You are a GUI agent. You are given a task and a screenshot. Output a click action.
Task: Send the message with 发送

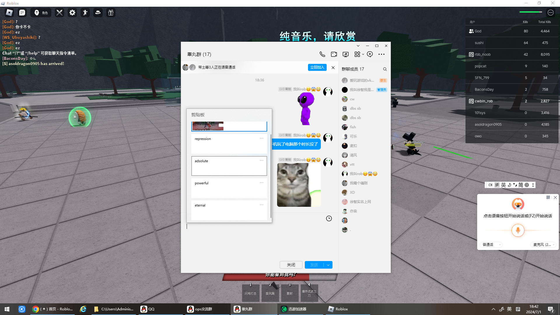point(314,265)
